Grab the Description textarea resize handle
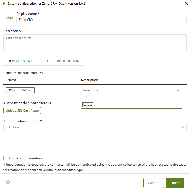 click(185, 49)
